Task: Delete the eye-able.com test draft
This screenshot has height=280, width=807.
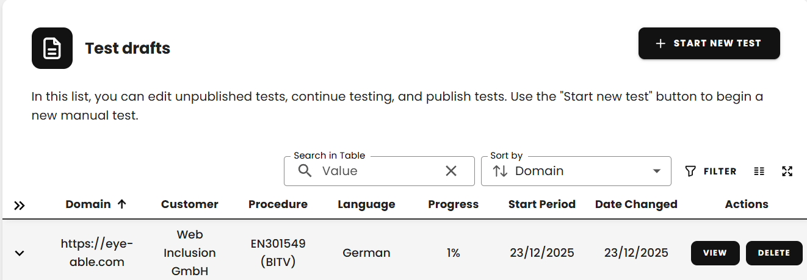Action: pyautogui.click(x=773, y=253)
